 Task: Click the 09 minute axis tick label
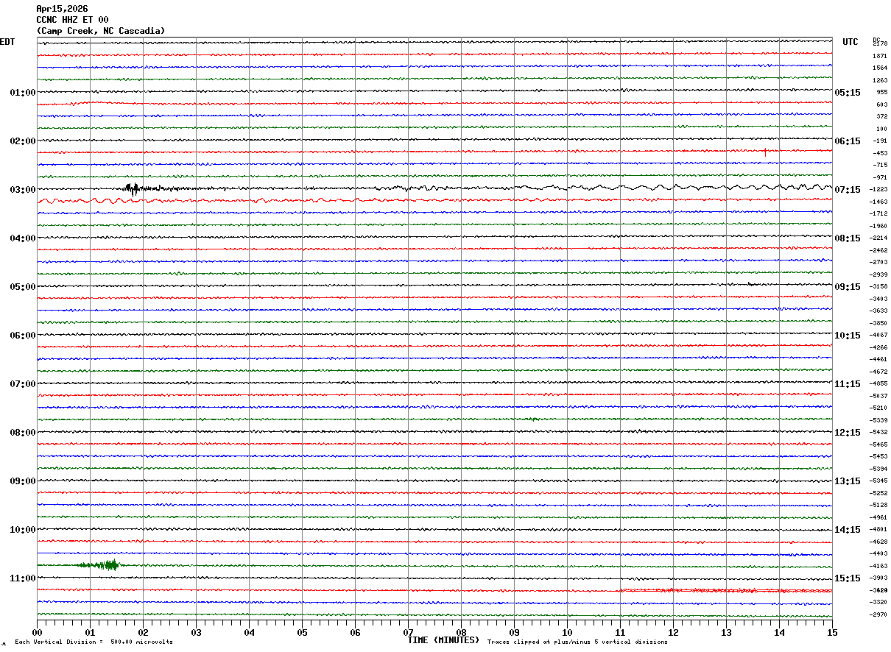point(514,632)
